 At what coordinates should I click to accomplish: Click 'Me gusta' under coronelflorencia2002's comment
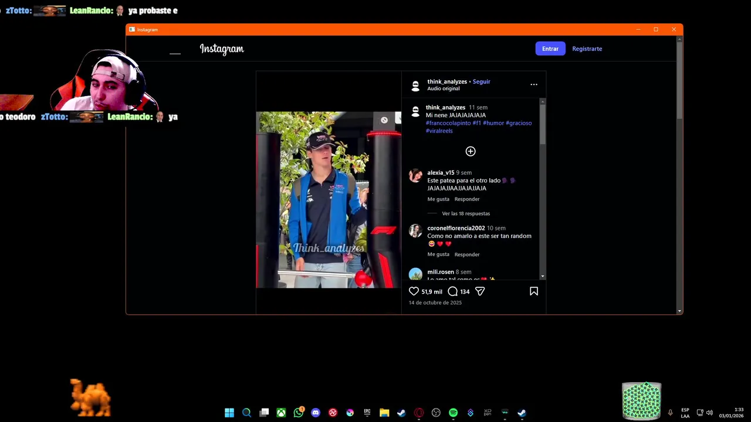click(x=438, y=254)
